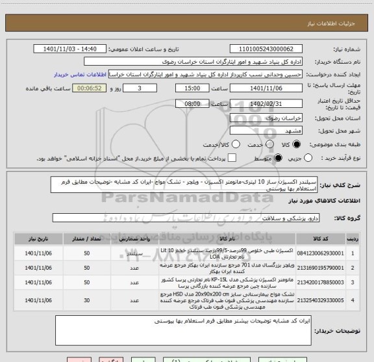Click the نام کالا column header

coord(227,239)
